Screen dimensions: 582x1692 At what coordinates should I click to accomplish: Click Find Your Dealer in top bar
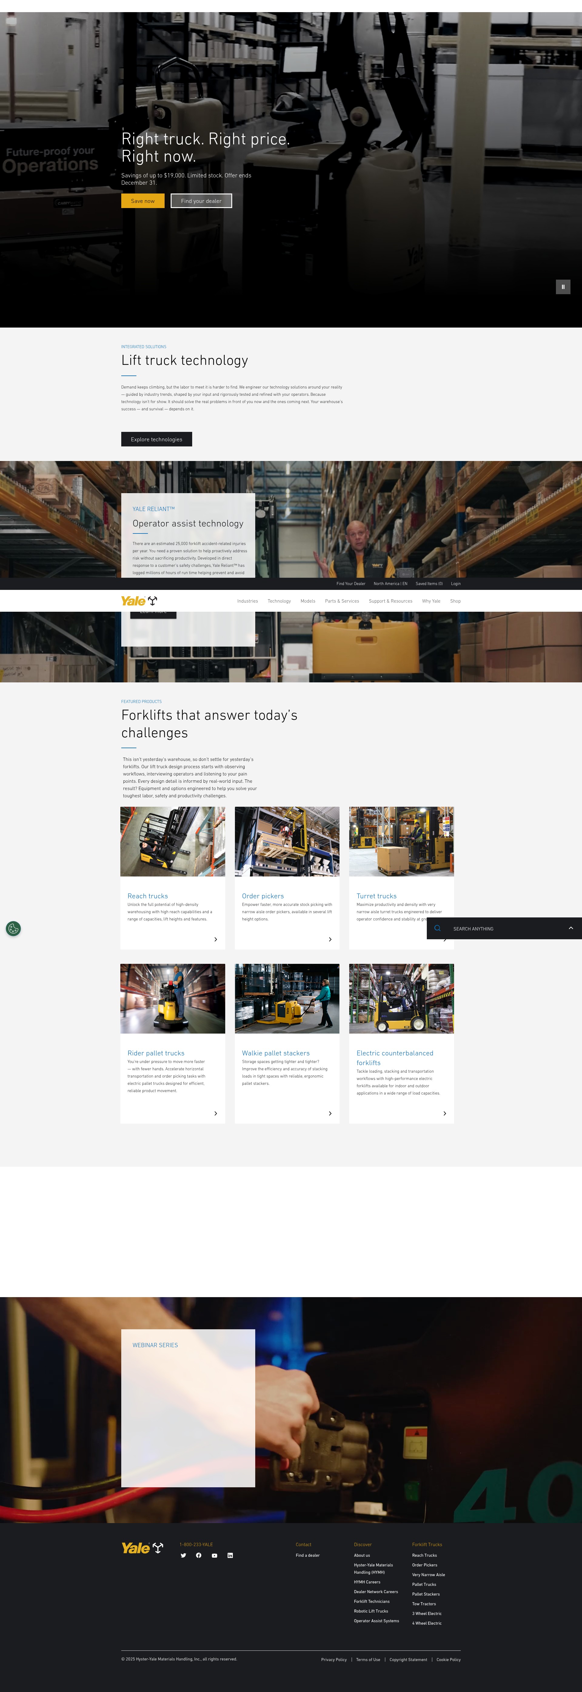(x=351, y=583)
